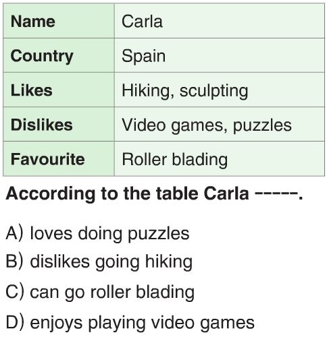
Task: Click the Dislikes header cell
Action: [59, 124]
